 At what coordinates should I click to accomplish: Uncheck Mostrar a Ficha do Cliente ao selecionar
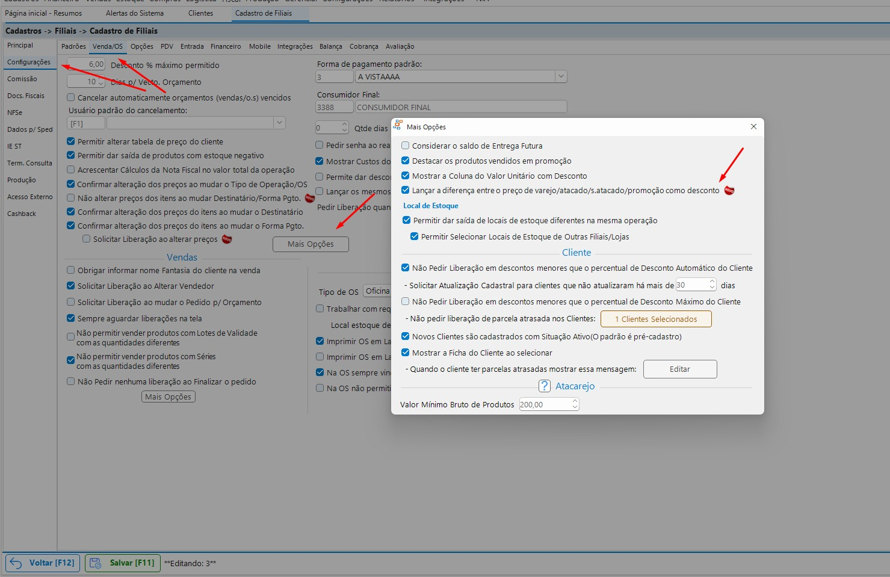tap(406, 353)
